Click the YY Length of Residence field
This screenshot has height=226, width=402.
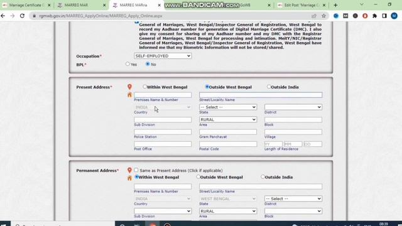point(273,144)
